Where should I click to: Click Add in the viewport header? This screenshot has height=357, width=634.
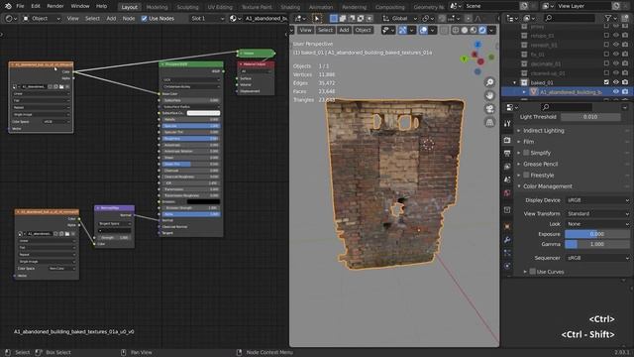[x=344, y=30]
